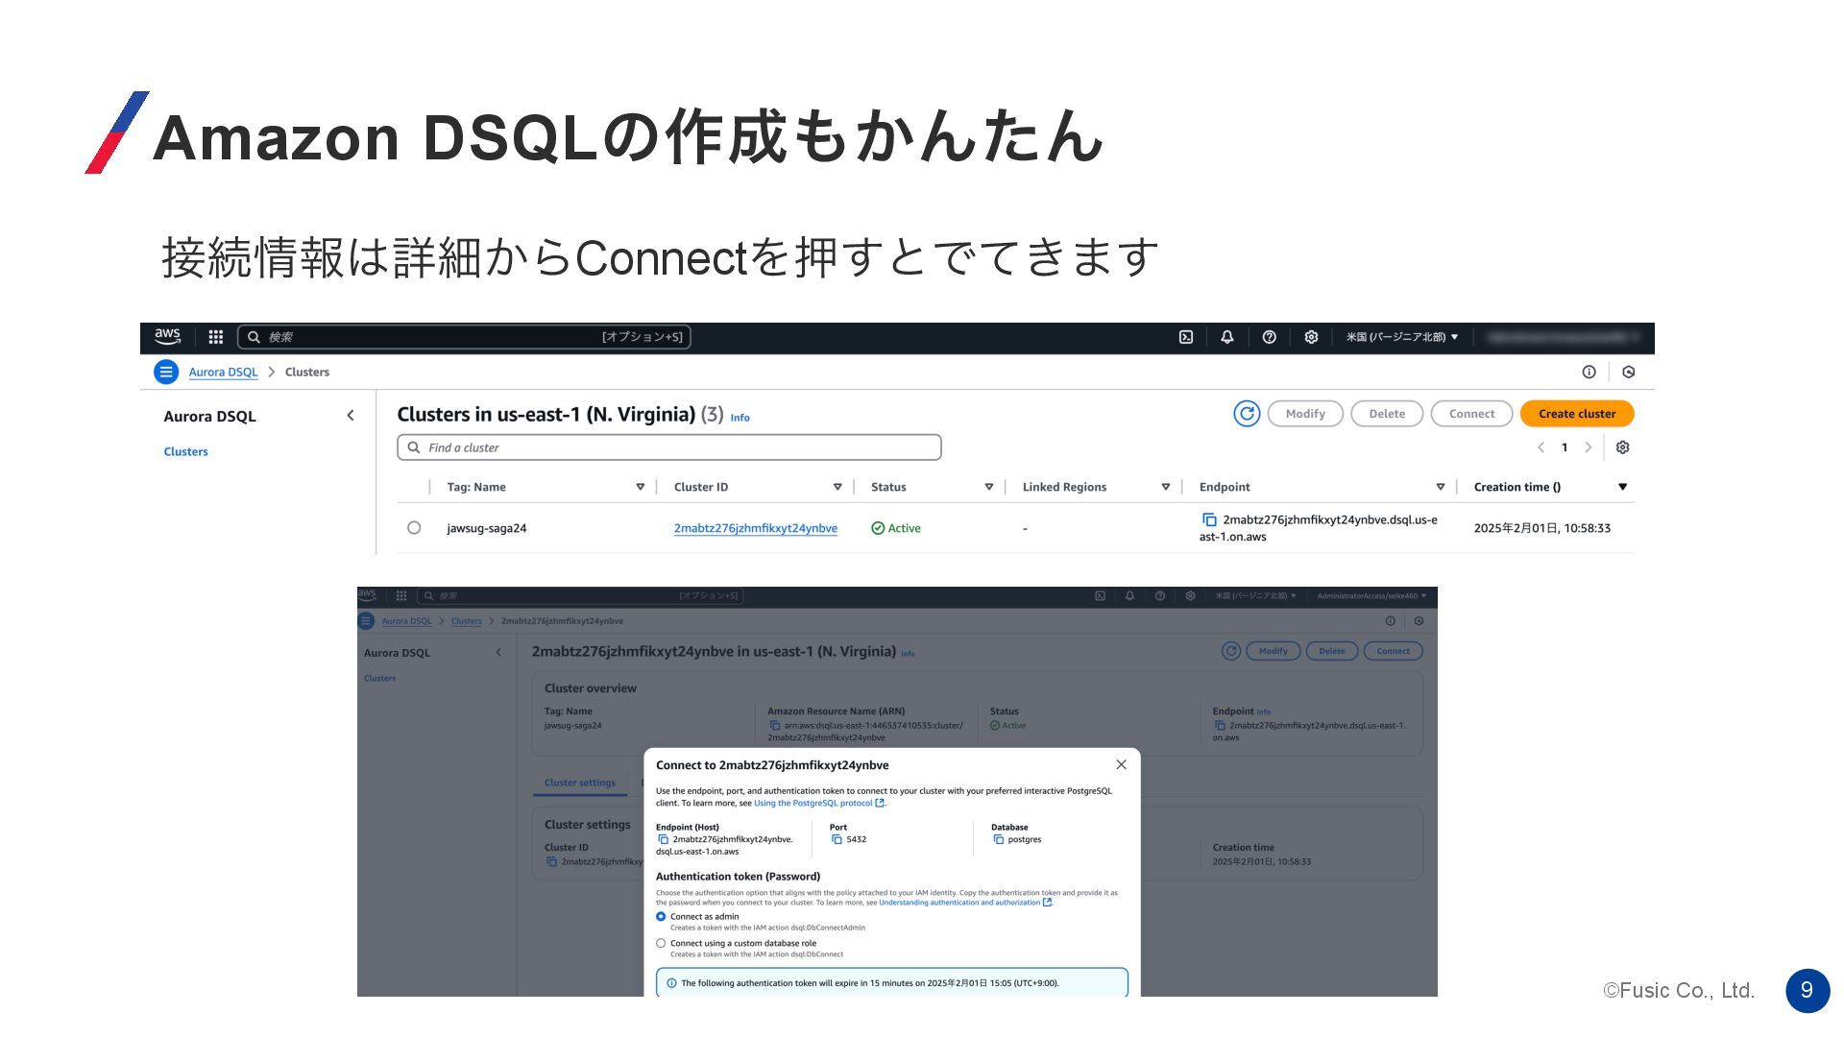The width and height of the screenshot is (1844, 1037).
Task: Switch to Cluster settings tab
Action: pyautogui.click(x=579, y=783)
